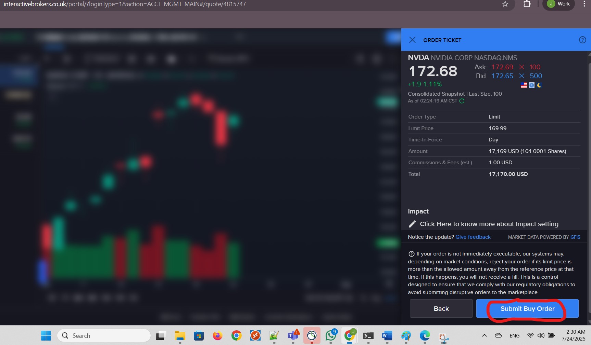
Task: Open the first Chrome icon in the taskbar
Action: (x=236, y=336)
